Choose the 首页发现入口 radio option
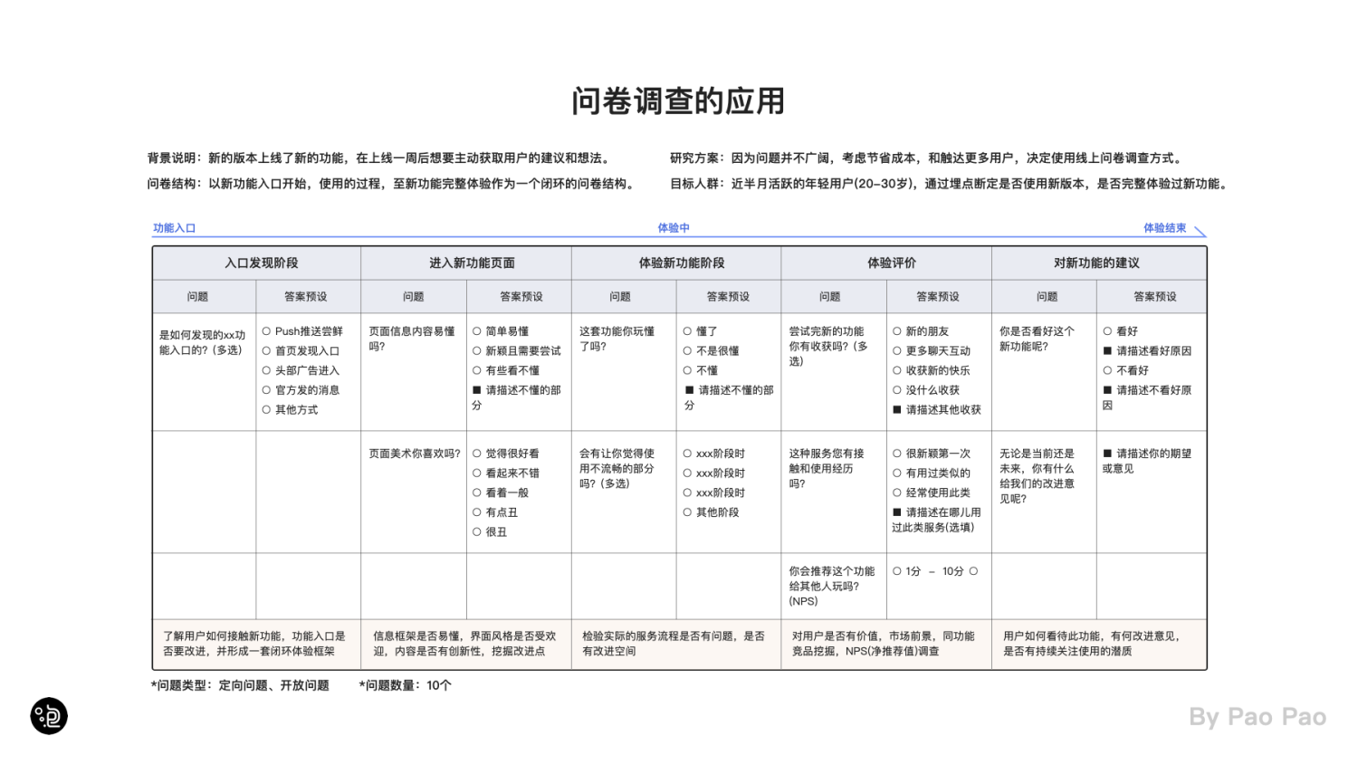The height and width of the screenshot is (765, 1358). (266, 351)
